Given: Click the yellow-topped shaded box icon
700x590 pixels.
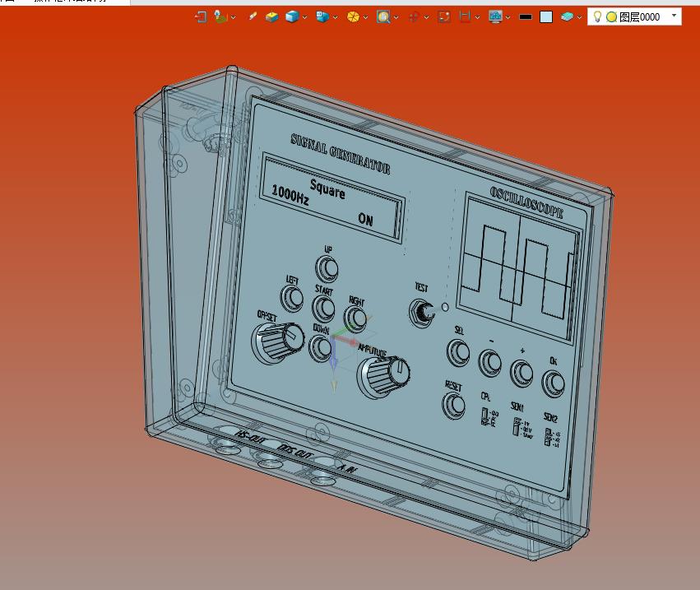Looking at the screenshot, I should point(272,17).
